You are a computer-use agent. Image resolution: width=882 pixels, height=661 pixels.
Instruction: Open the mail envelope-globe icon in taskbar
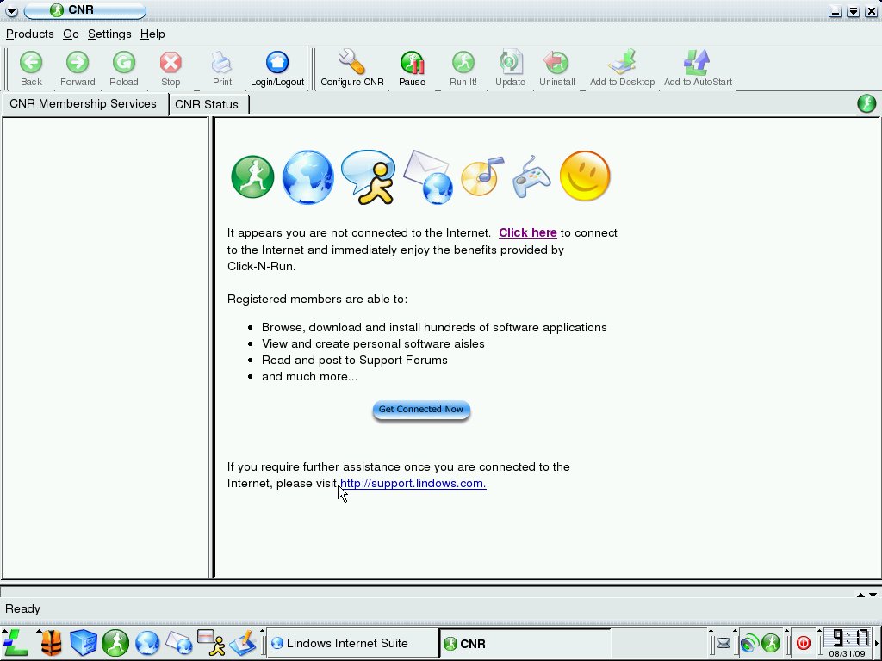pos(179,643)
